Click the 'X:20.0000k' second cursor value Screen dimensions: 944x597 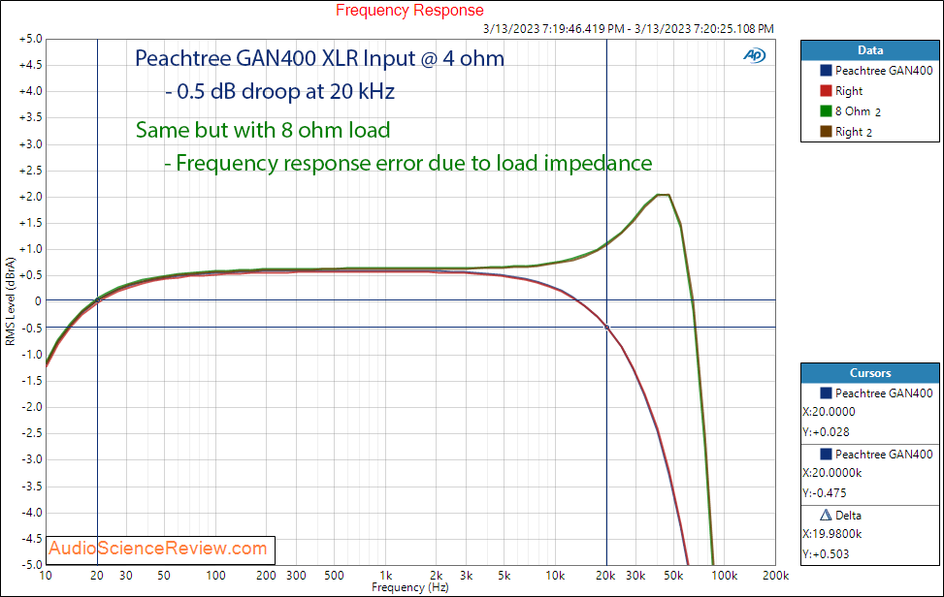click(x=832, y=473)
